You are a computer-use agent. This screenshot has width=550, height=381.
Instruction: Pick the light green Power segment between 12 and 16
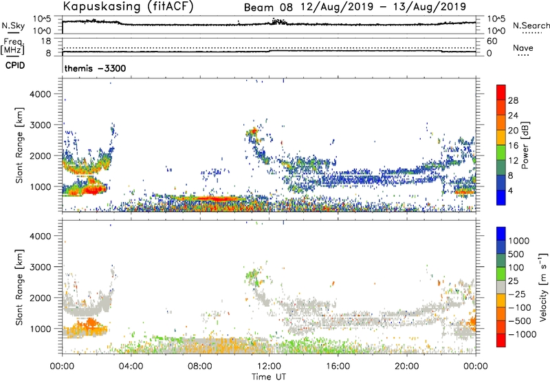[x=501, y=153]
